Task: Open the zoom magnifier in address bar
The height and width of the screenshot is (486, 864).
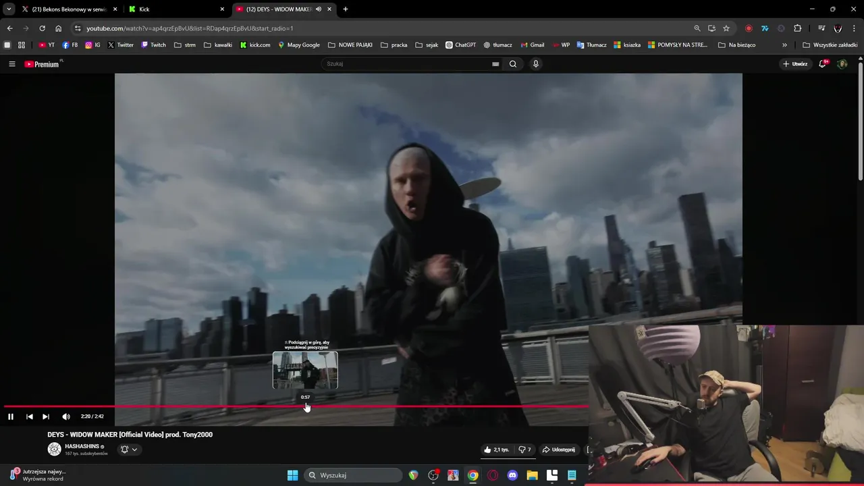Action: click(697, 28)
